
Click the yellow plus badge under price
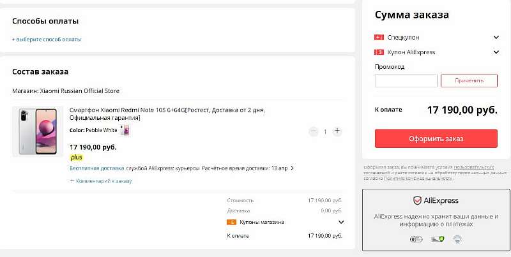76,157
